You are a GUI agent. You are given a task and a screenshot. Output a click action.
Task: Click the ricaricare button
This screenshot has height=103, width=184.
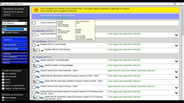pyautogui.click(x=14, y=54)
